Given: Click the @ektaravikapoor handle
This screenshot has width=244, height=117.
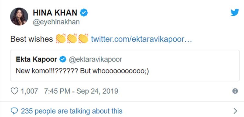Looking at the screenshot, I should pos(95,59).
